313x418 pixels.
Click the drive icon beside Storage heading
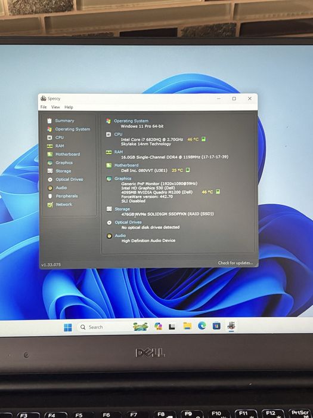coord(109,209)
